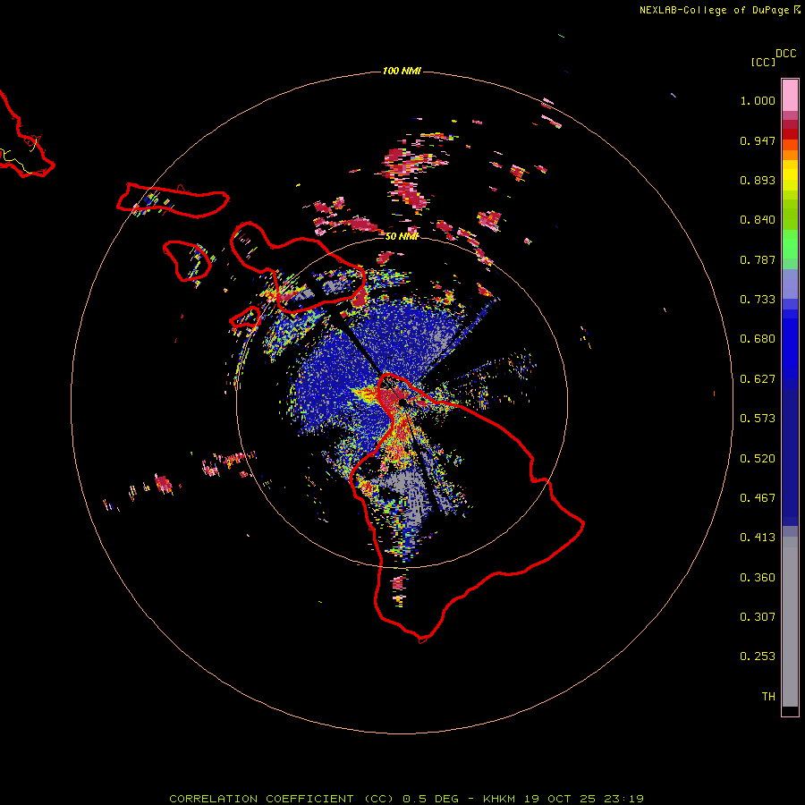This screenshot has height=805, width=805.
Task: Click the TH threshold label
Action: (768, 697)
